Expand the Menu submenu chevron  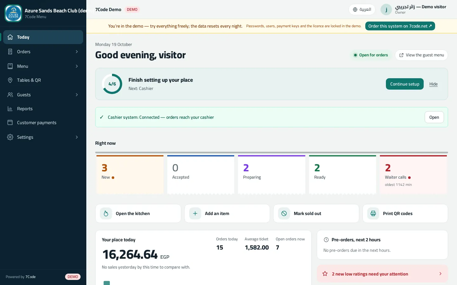click(77, 66)
